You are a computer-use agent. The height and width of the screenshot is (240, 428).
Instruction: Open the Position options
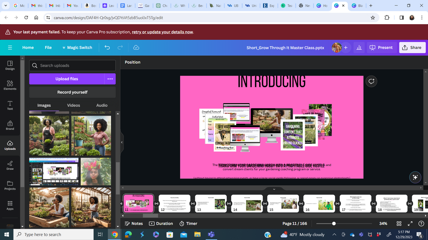click(x=132, y=62)
